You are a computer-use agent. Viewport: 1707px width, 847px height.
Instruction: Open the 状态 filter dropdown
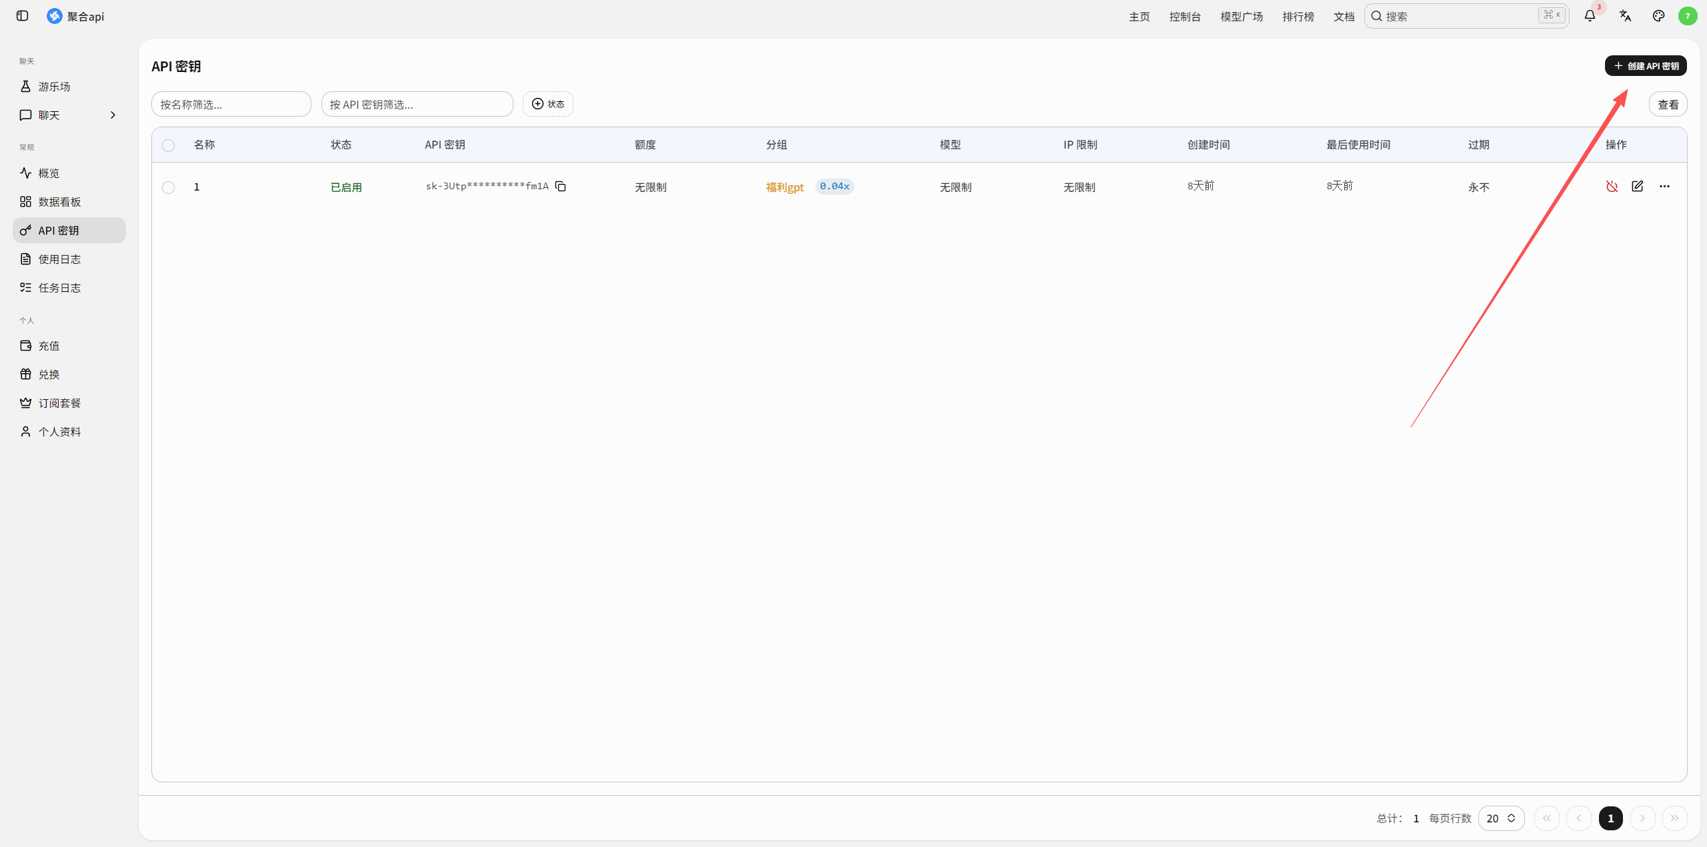[548, 104]
